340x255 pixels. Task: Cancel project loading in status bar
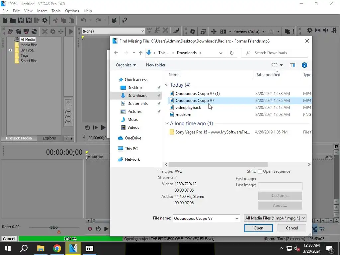pyautogui.click(x=9, y=239)
